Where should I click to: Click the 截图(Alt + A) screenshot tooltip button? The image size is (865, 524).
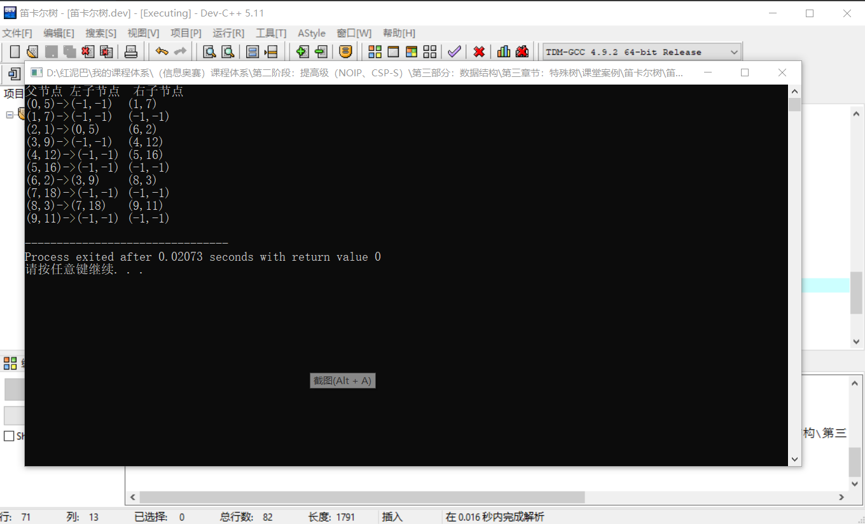[343, 381]
